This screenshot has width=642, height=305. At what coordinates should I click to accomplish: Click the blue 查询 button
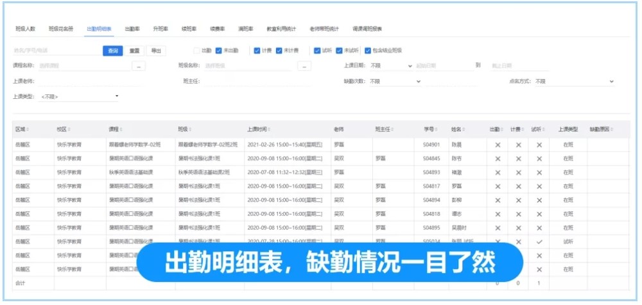pyautogui.click(x=112, y=51)
